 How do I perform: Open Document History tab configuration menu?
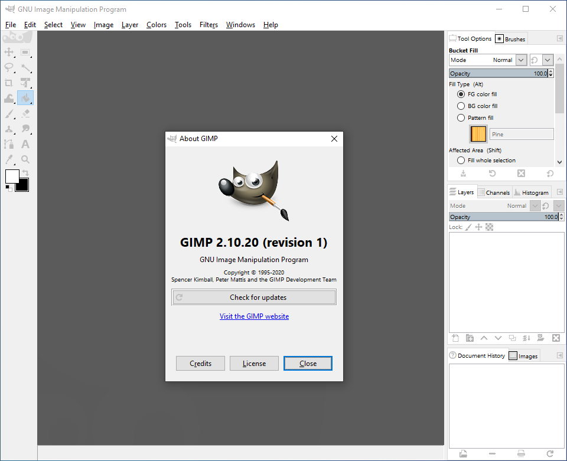tap(560, 355)
